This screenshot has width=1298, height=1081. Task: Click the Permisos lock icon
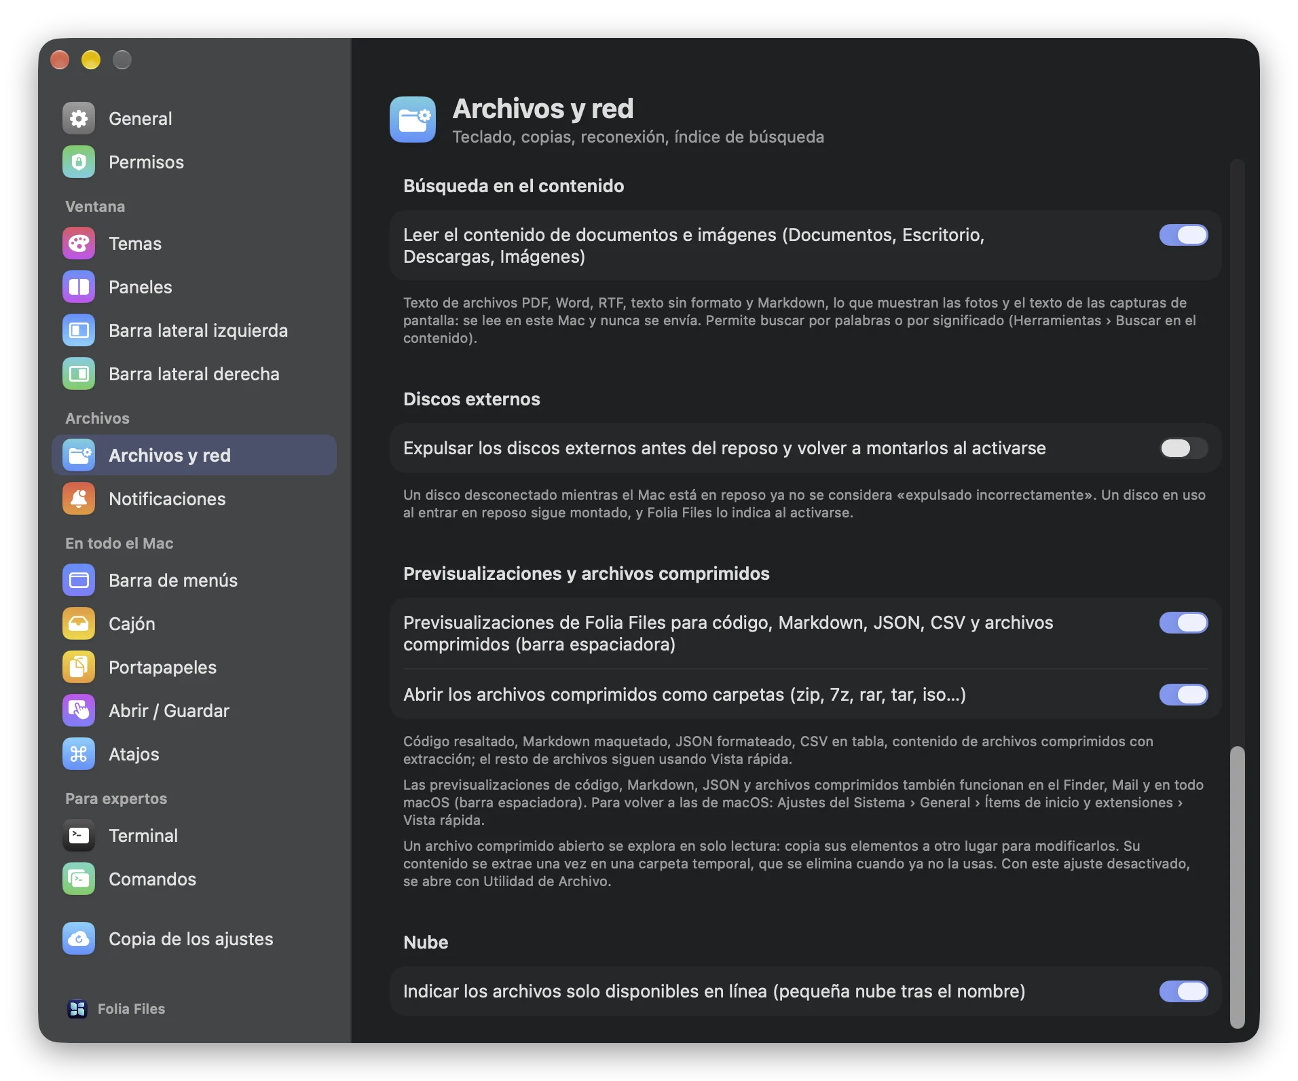(x=79, y=162)
